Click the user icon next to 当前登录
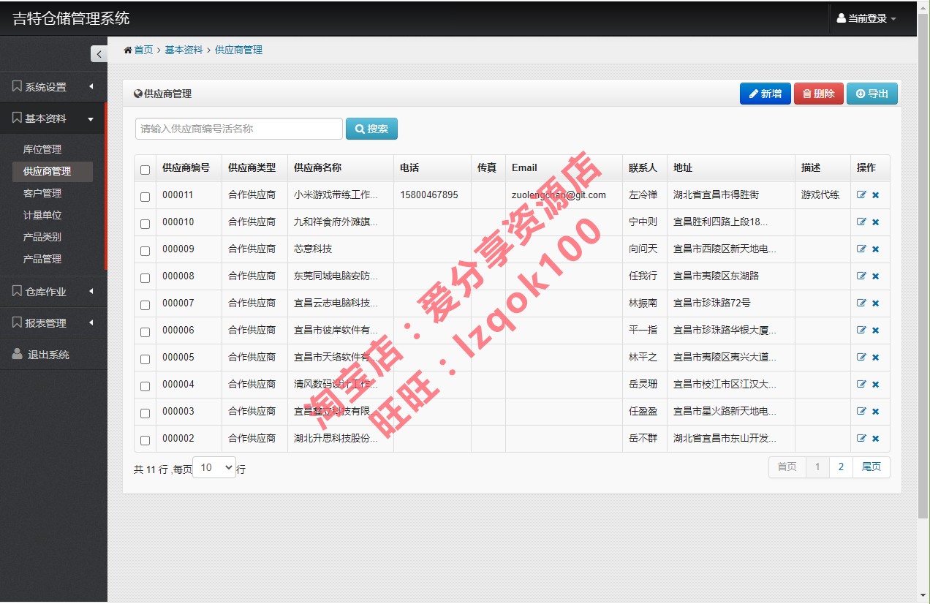930x604 pixels. tap(841, 18)
